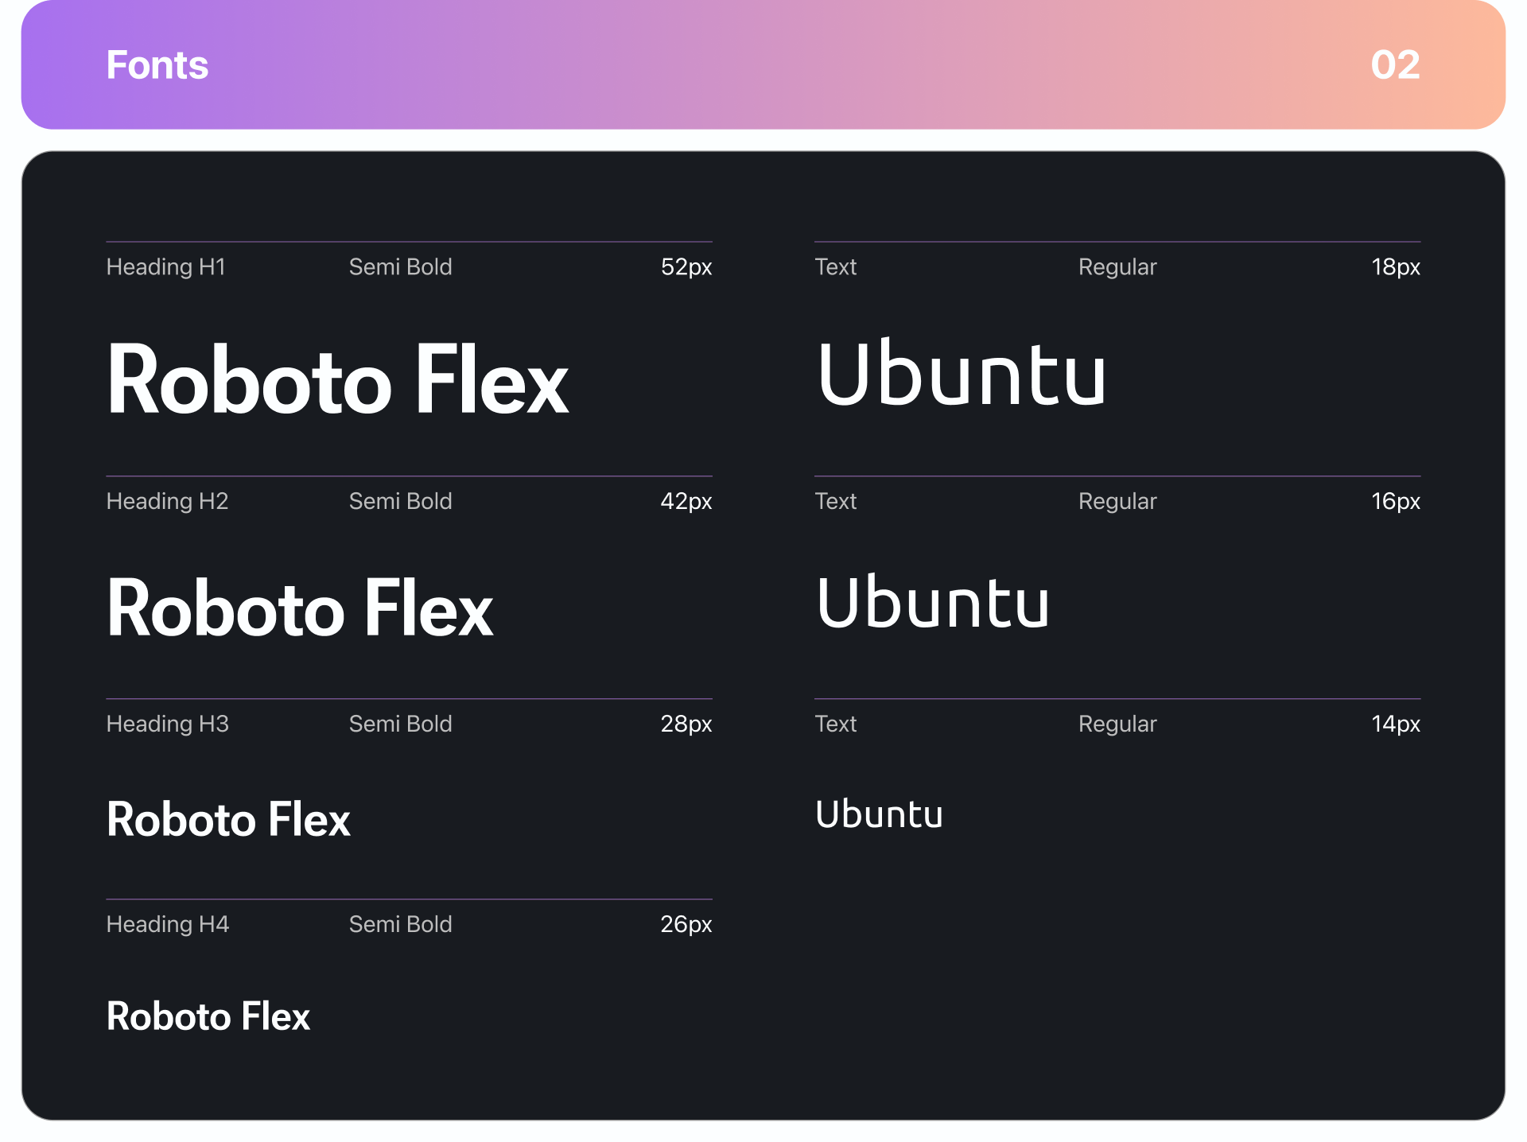Click the Roboto Flex H4 sample text
The width and height of the screenshot is (1527, 1142).
(x=208, y=1017)
